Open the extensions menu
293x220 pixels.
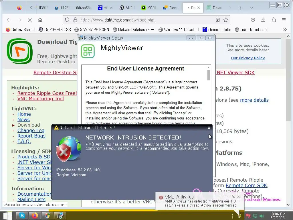(x=274, y=20)
